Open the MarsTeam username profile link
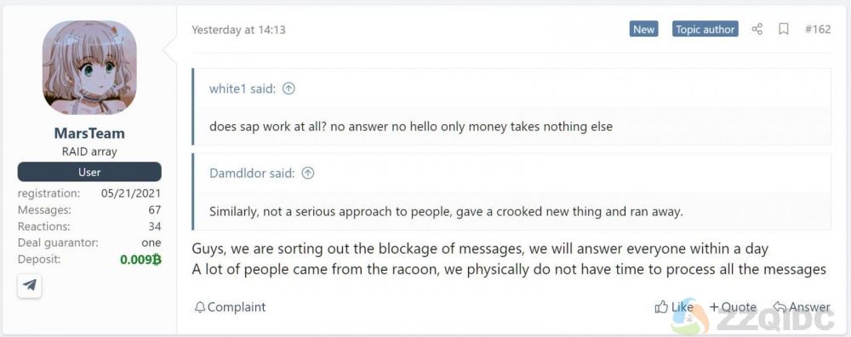 click(x=89, y=134)
